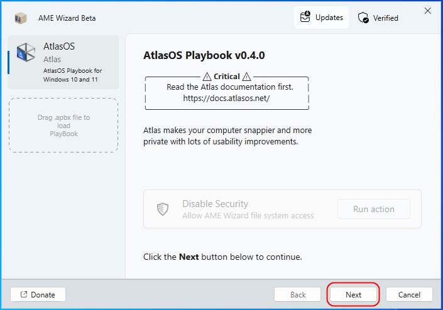Close the AME Wizard window

[x=428, y=11]
